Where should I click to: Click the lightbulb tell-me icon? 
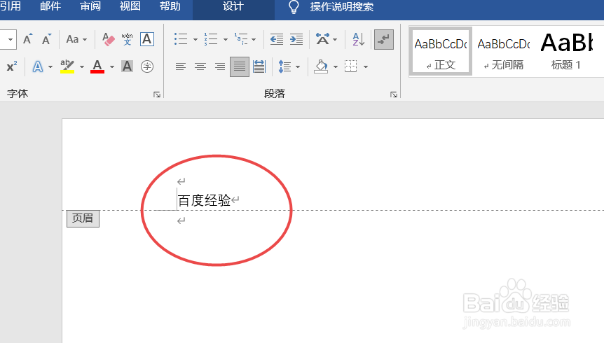[x=294, y=7]
